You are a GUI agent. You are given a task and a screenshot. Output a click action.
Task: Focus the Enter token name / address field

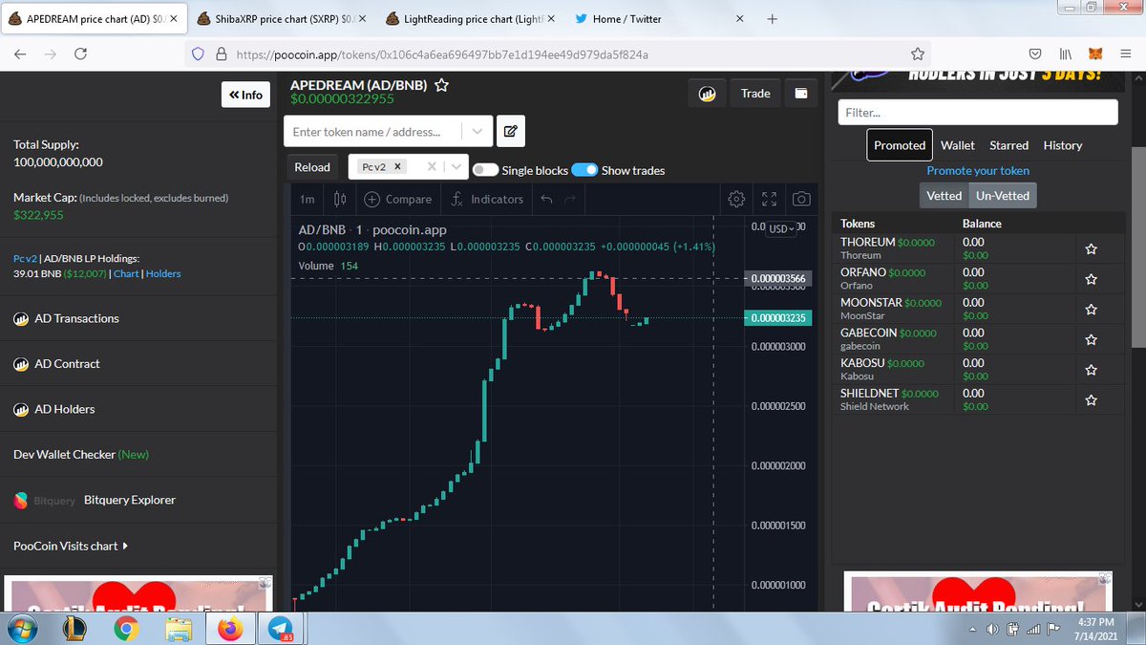click(374, 131)
